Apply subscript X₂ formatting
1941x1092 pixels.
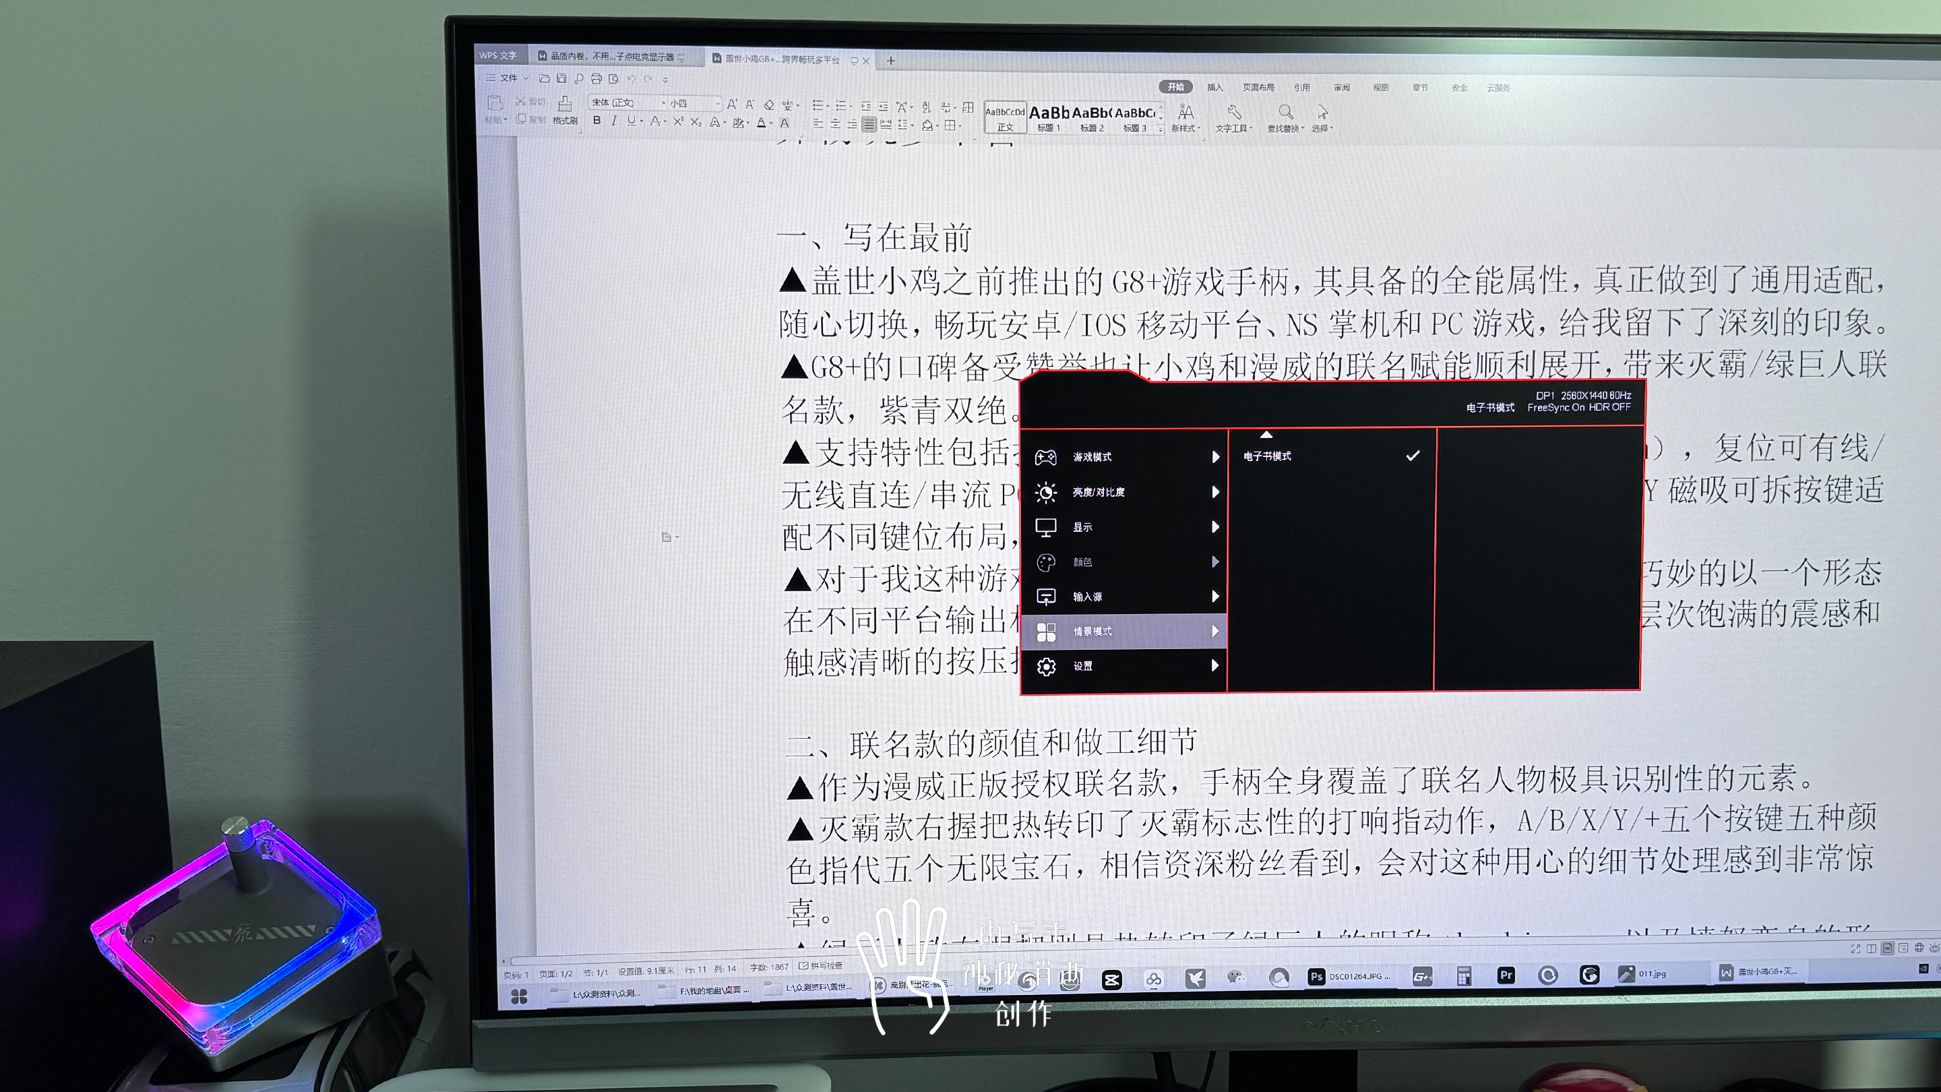[x=696, y=122]
